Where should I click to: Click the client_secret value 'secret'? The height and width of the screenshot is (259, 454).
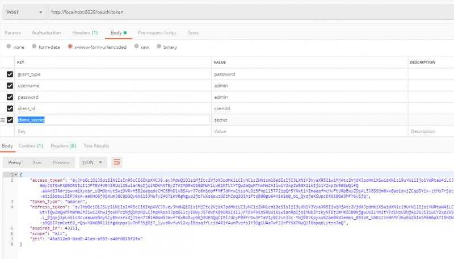pyautogui.click(x=221, y=120)
